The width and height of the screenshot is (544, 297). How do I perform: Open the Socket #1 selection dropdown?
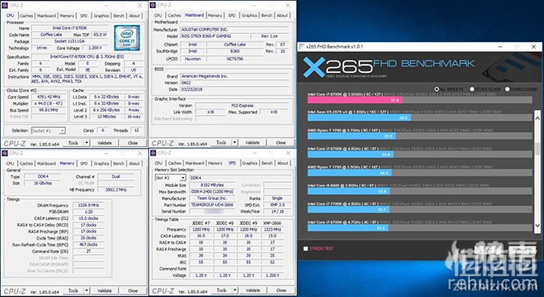(49, 131)
